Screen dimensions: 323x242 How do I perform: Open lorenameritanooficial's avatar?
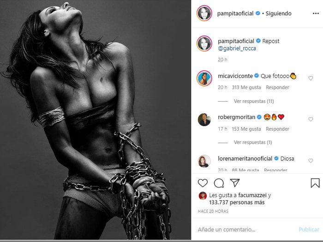point(204,160)
